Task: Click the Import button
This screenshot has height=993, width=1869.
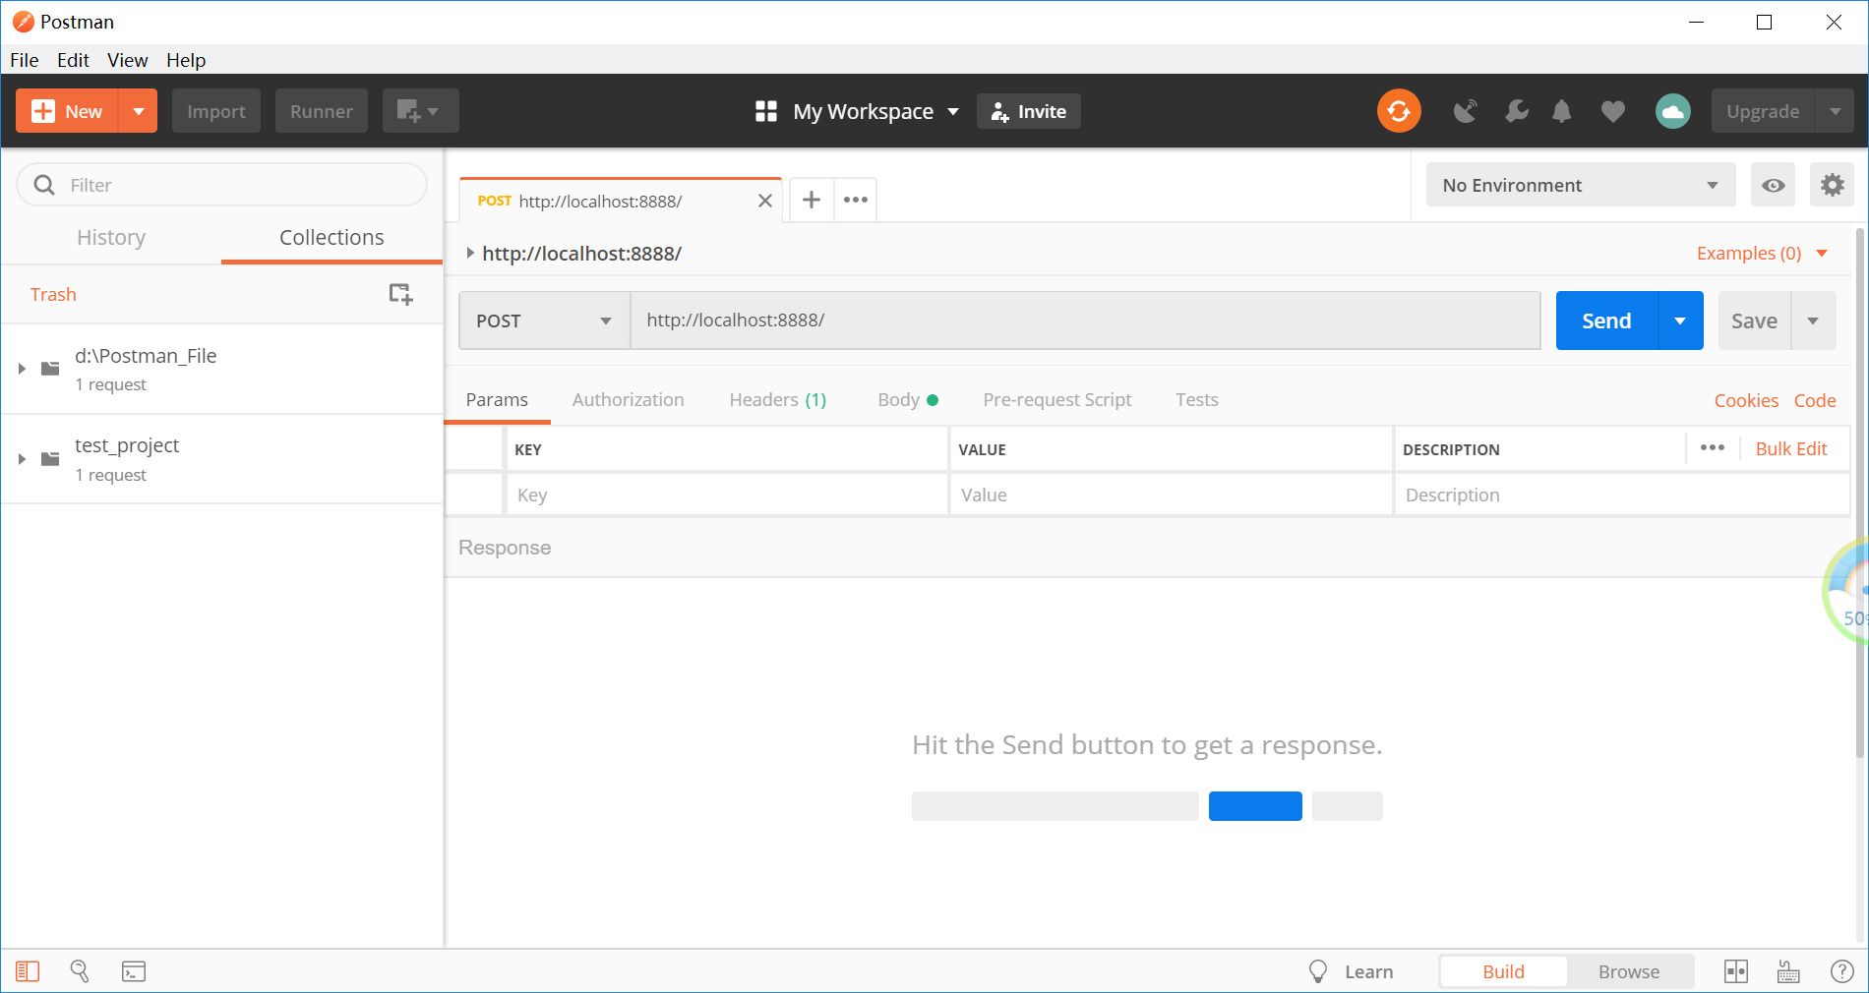Action: point(216,111)
